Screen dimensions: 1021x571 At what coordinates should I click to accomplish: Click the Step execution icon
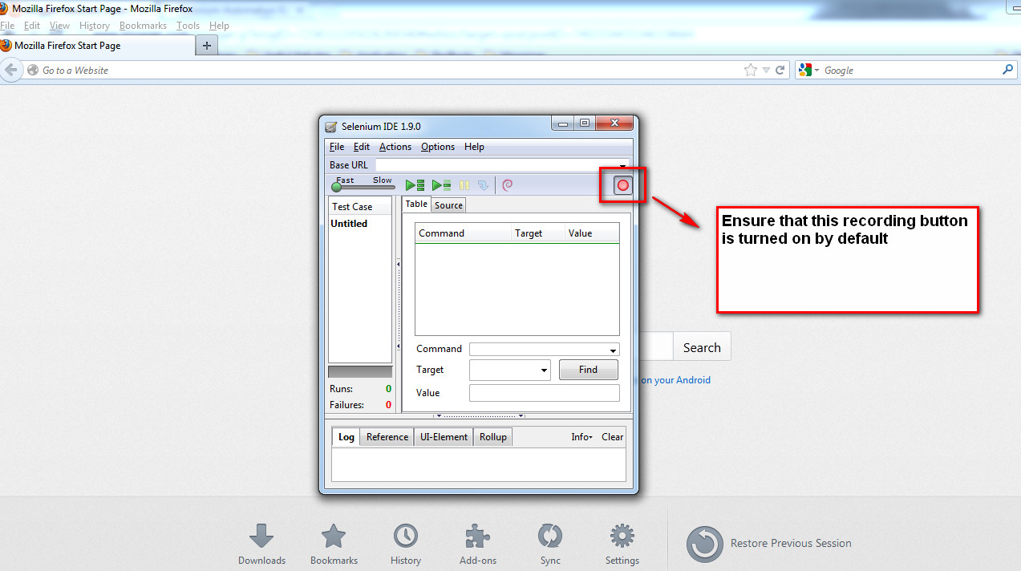click(x=482, y=184)
